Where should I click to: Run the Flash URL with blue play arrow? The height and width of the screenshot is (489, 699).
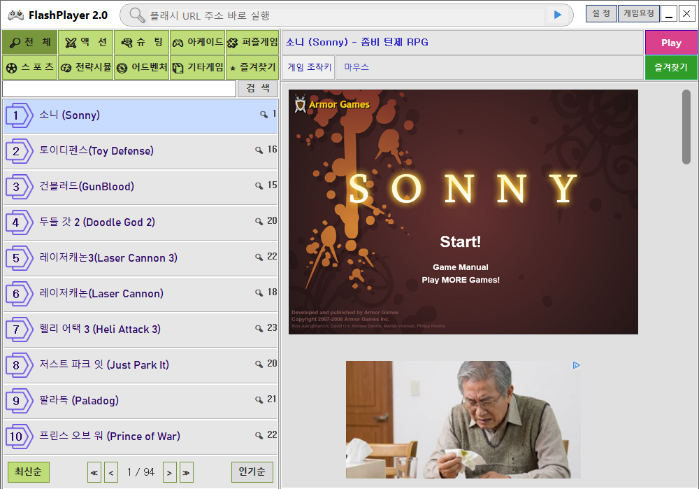click(x=557, y=15)
